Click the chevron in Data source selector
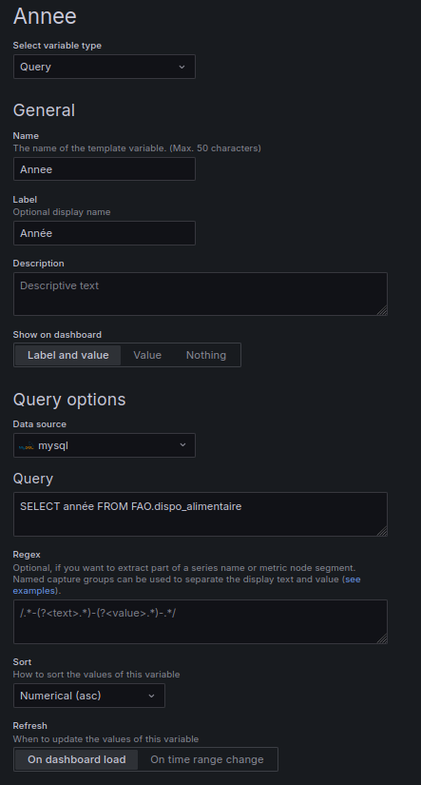This screenshot has width=421, height=785. tap(182, 445)
